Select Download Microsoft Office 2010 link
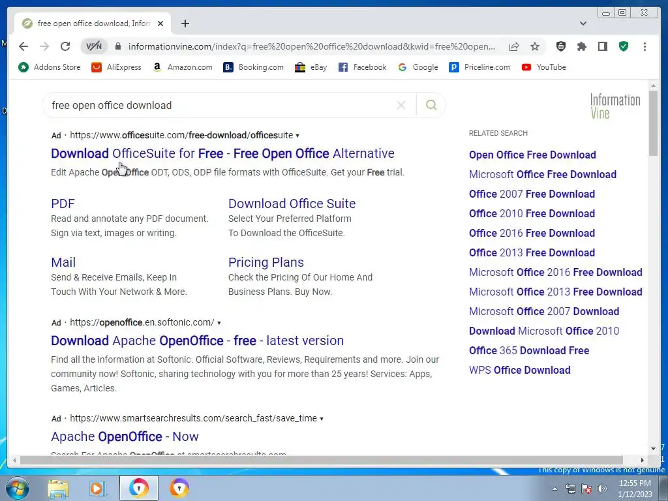 click(x=544, y=331)
